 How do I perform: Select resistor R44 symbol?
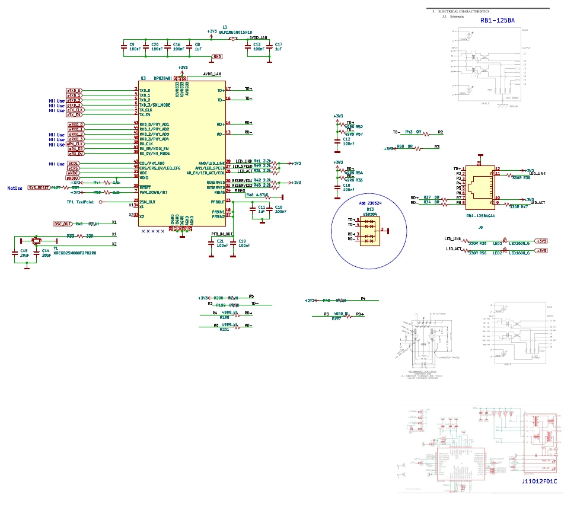pyautogui.click(x=107, y=183)
